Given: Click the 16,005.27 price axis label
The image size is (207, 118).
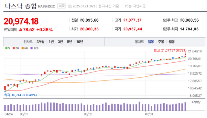Looking at the screenshot, I should (195, 96).
